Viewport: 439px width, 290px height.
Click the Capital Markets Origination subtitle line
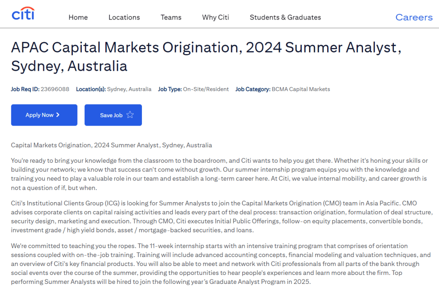tap(111, 145)
